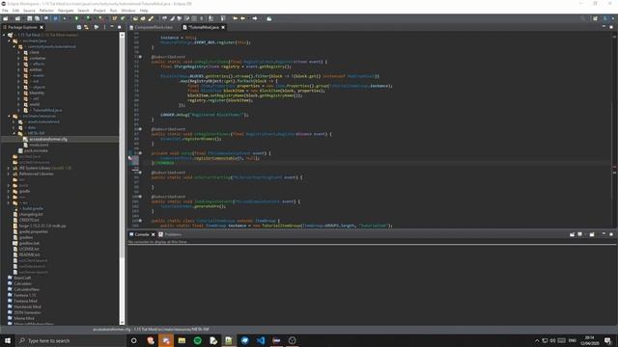Expand the Referenced Libraries node
The image size is (618, 347).
point(9,173)
